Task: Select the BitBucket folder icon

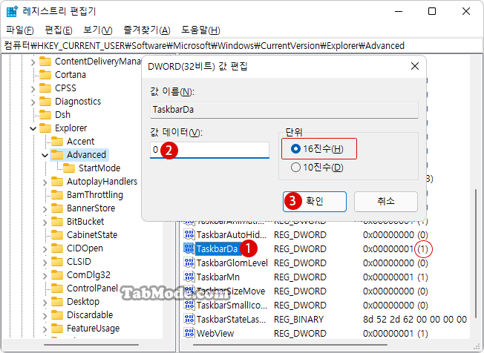Action: tap(57, 221)
